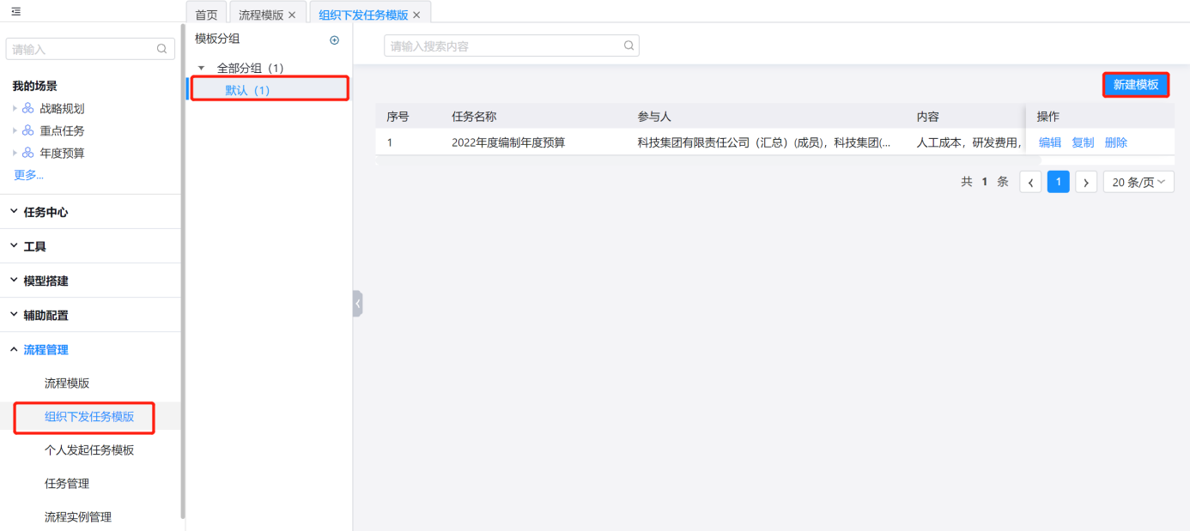The image size is (1190, 531).
Task: Collapse the 全部分组 tree node
Action: [x=201, y=68]
